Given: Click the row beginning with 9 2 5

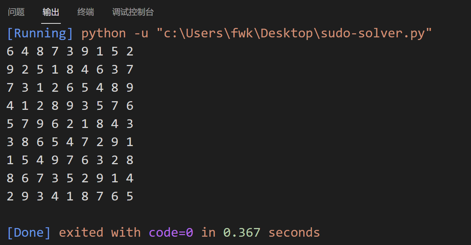Looking at the screenshot, I should pyautogui.click(x=70, y=69).
